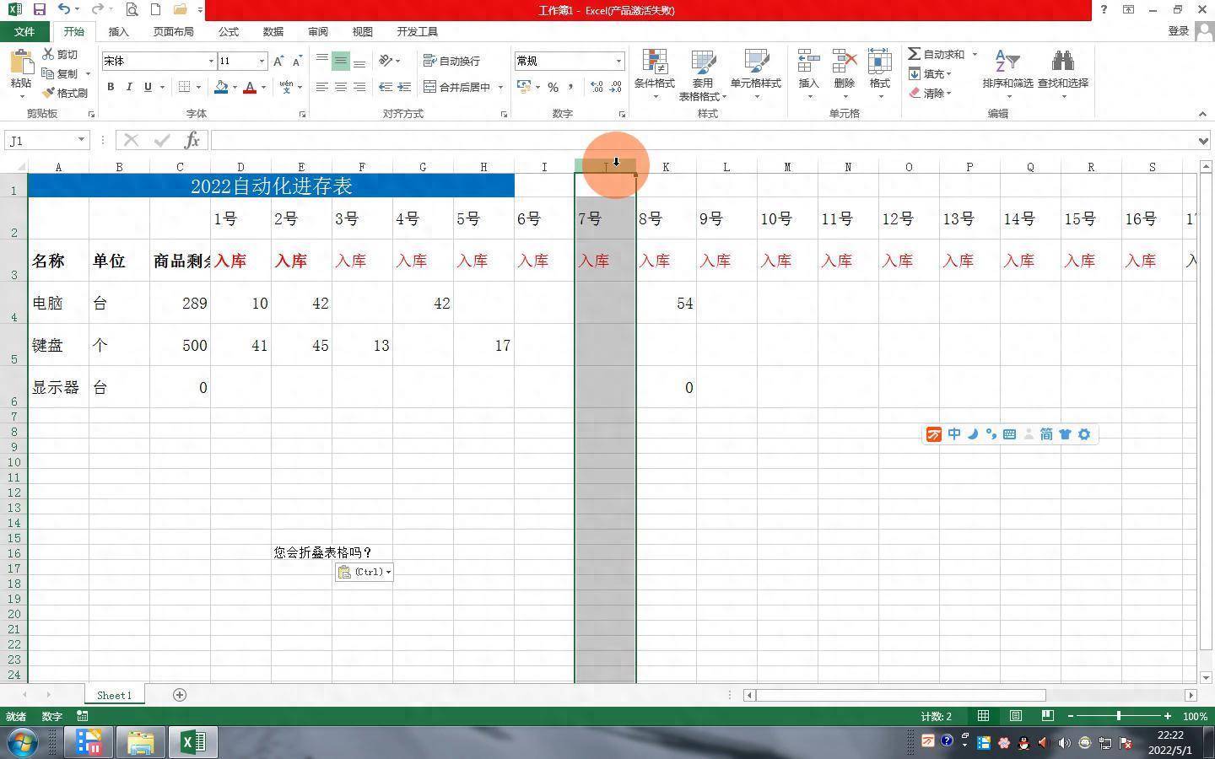Viewport: 1215px width, 759px height.
Task: Expand the number format dropdown showing 常规
Action: [x=618, y=61]
